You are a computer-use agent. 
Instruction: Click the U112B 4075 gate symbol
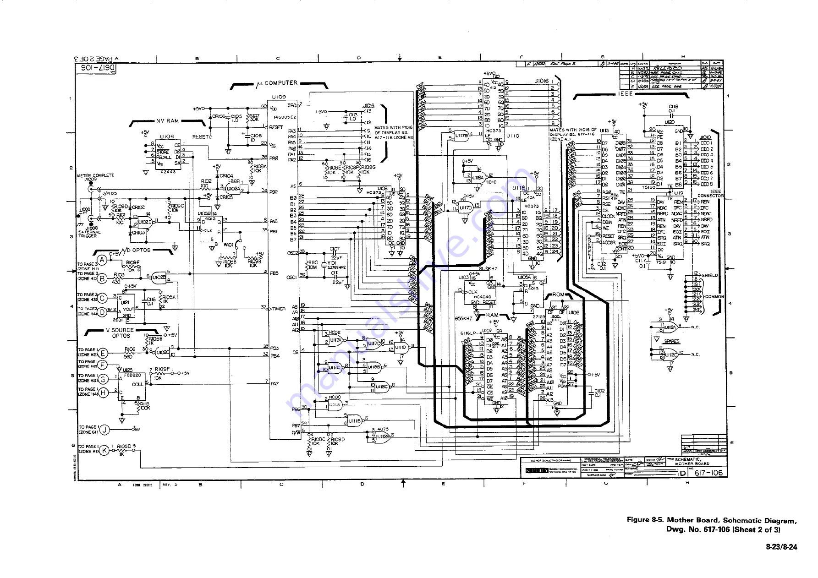click(x=383, y=437)
